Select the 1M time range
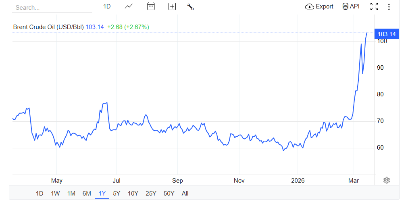The height and width of the screenshot is (204, 408). pyautogui.click(x=71, y=194)
